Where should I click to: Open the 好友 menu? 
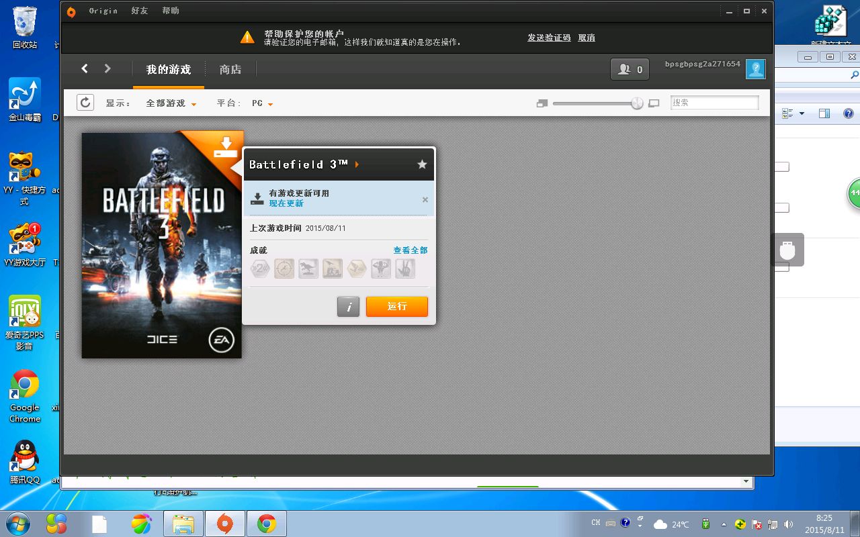click(x=139, y=11)
